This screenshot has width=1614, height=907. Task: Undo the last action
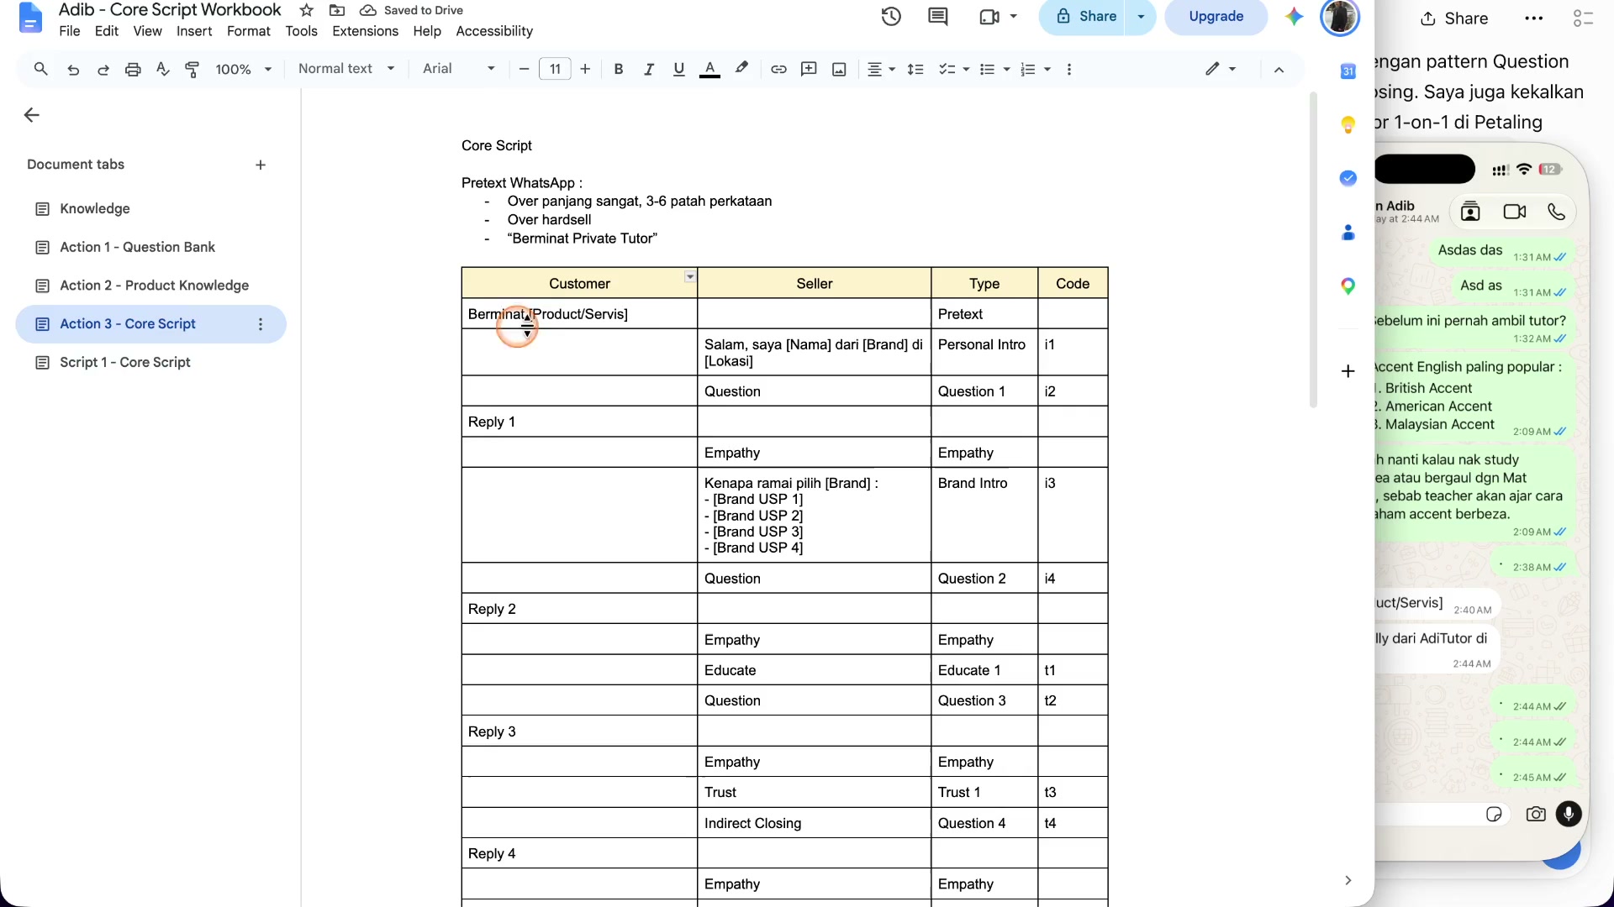pyautogui.click(x=73, y=70)
